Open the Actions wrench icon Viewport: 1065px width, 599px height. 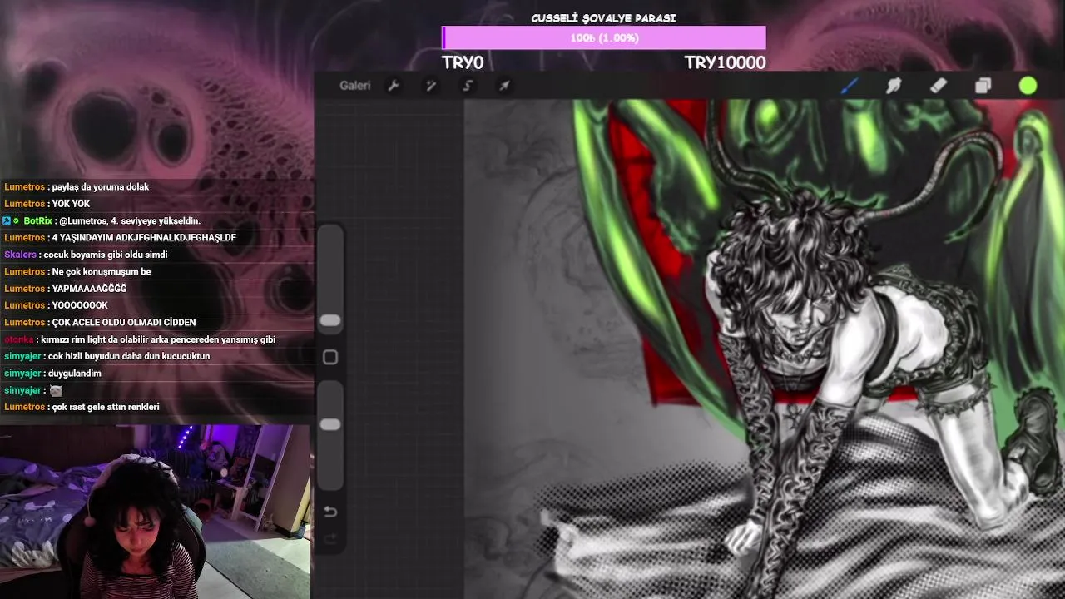click(394, 86)
